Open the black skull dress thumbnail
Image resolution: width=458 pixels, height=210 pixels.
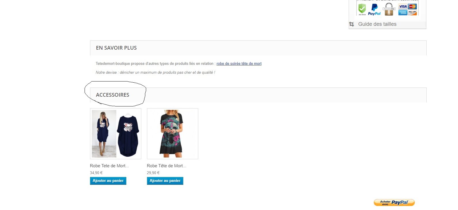point(173,134)
